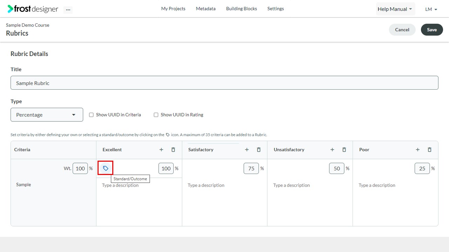Click the Poor column heading
449x252 pixels.
click(364, 149)
